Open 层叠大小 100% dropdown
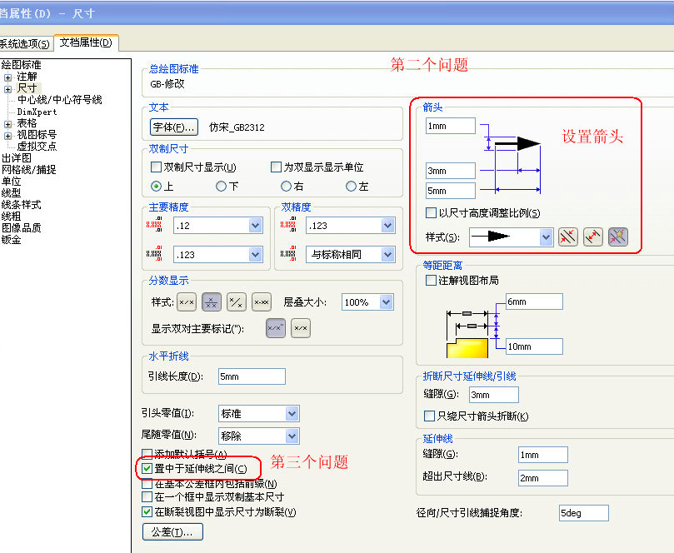The width and height of the screenshot is (674, 553). [367, 302]
